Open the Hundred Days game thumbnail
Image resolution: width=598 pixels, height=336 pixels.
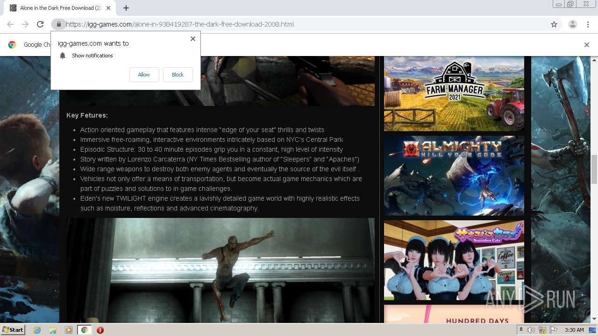click(x=454, y=314)
